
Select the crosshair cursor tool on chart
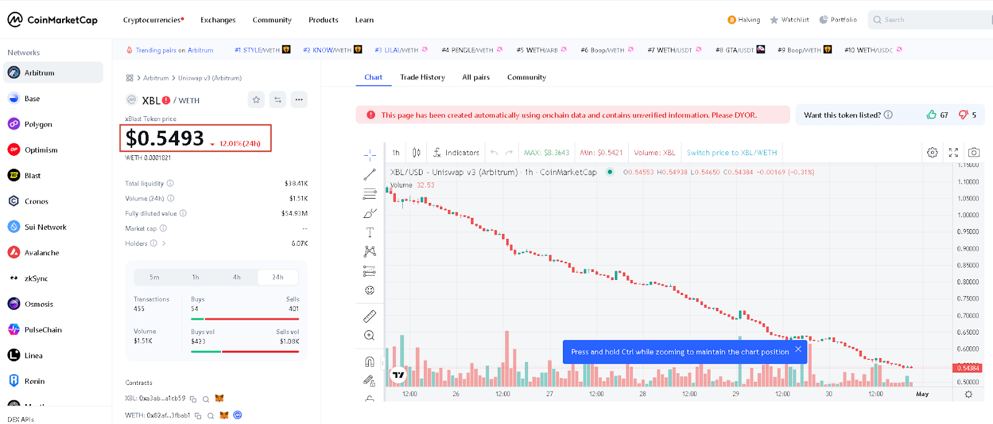point(370,155)
